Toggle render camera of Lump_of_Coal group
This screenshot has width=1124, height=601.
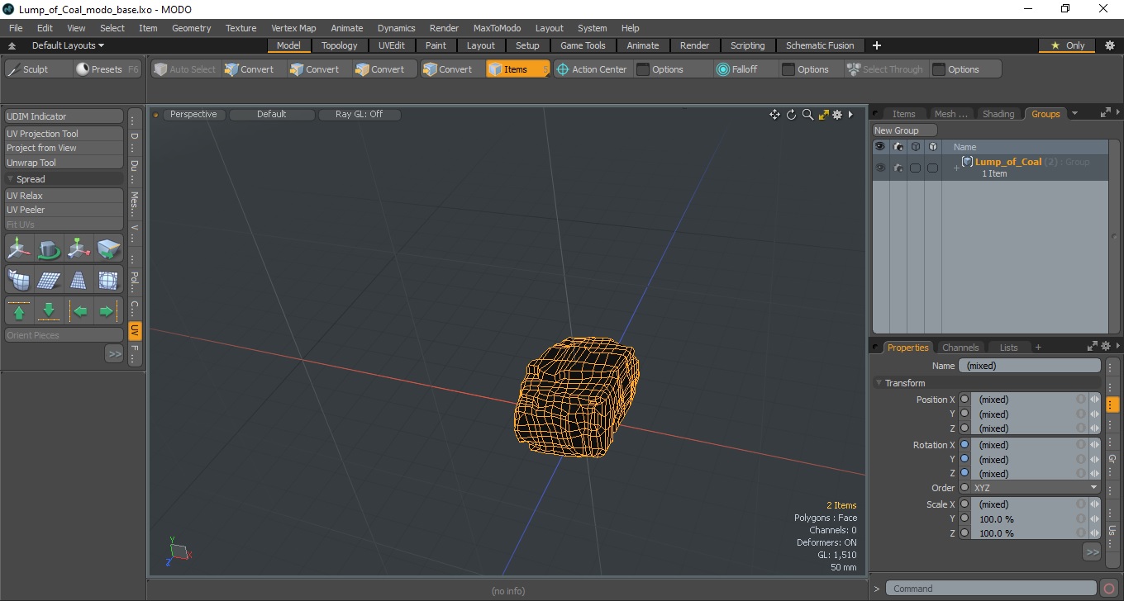tap(898, 168)
